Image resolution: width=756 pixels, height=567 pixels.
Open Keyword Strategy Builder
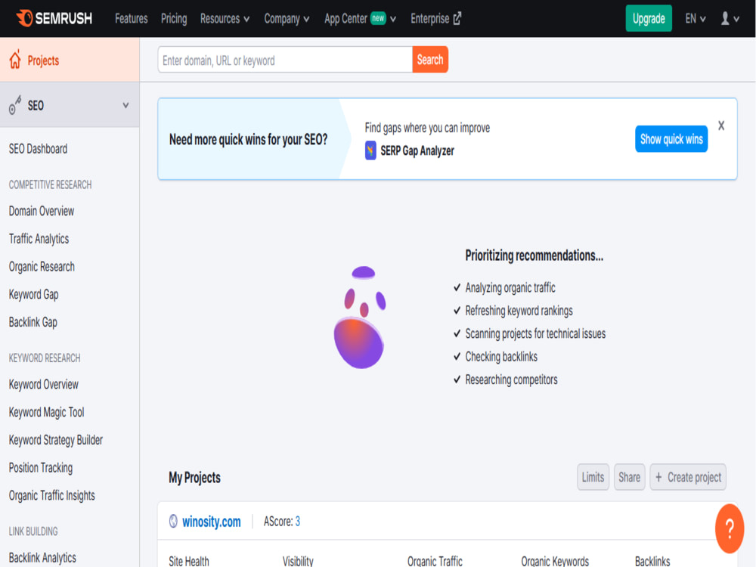[x=55, y=440]
